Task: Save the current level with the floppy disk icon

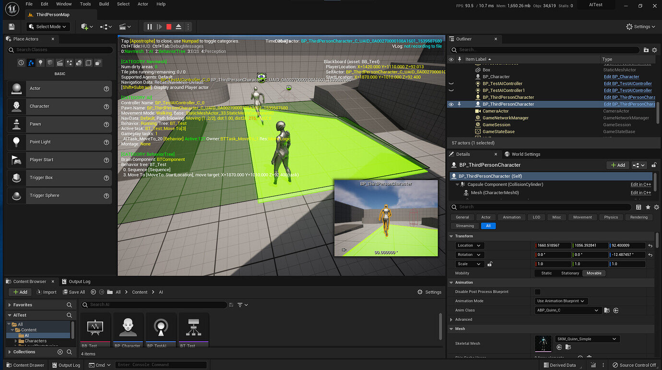Action: (12, 27)
